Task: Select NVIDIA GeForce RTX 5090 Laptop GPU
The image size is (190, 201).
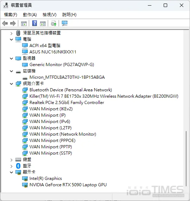Action: point(68,185)
